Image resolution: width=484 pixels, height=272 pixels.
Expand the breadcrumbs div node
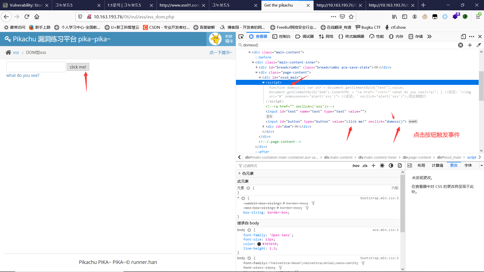256,67
